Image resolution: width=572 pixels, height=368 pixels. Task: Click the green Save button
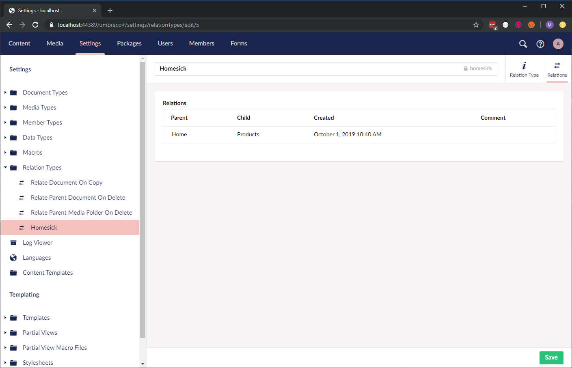551,357
